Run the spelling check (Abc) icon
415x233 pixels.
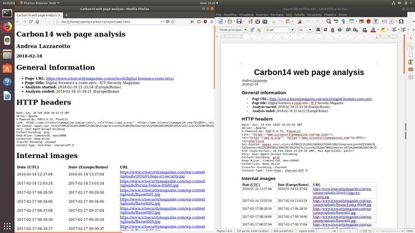pos(336,21)
